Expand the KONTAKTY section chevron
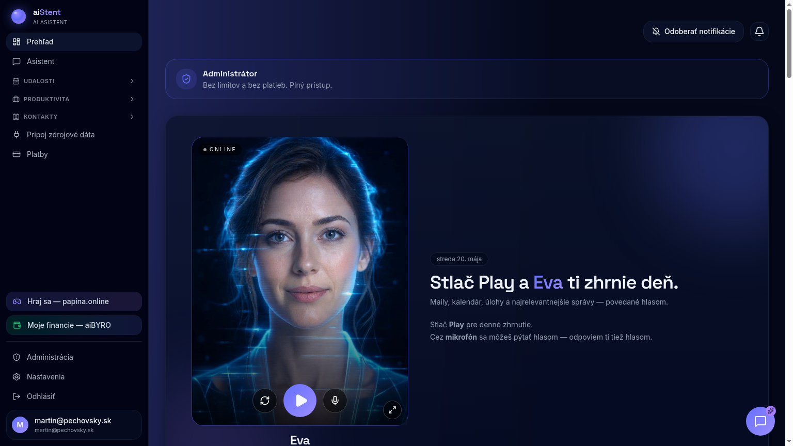The height and width of the screenshot is (446, 793). [x=132, y=117]
